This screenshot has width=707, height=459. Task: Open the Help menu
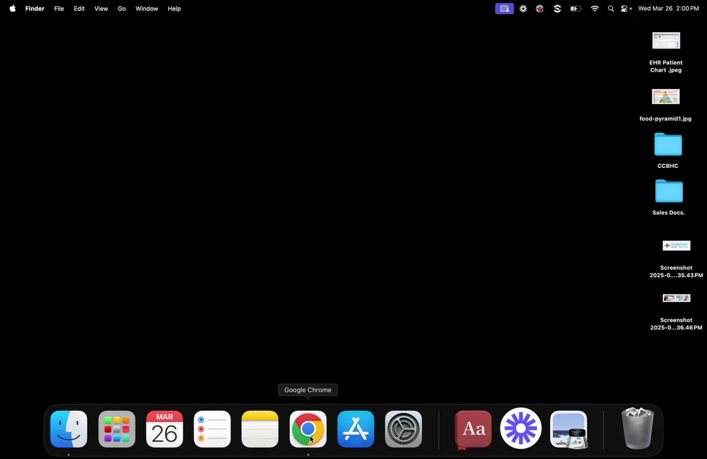175,9
